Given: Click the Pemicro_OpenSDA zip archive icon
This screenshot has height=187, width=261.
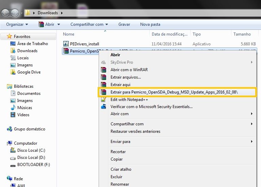Looking at the screenshot, I should pos(66,51).
